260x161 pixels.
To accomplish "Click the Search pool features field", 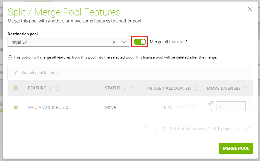I will pos(134,72).
